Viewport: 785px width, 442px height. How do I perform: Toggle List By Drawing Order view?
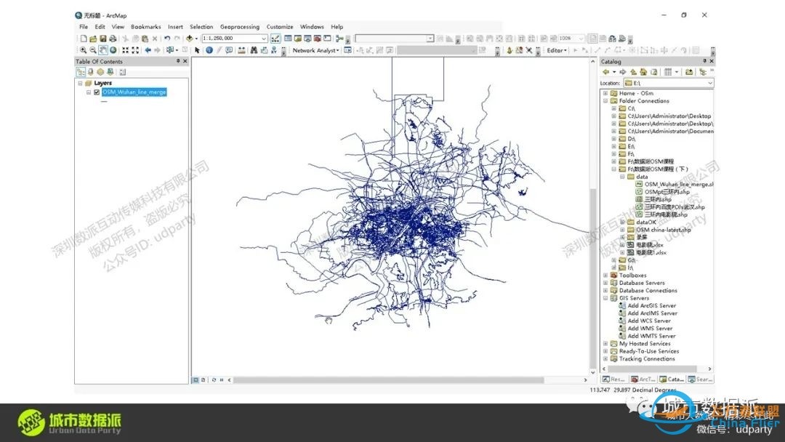click(x=82, y=71)
